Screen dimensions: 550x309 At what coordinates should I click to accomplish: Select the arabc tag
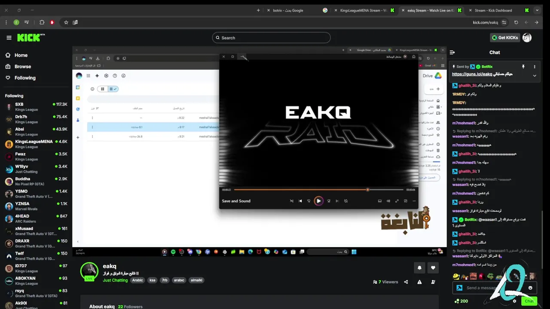pyautogui.click(x=179, y=280)
